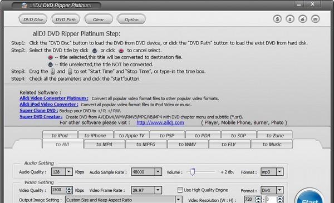Expand the Audio Sample Rate dropdown
334x203 pixels.
click(158, 171)
